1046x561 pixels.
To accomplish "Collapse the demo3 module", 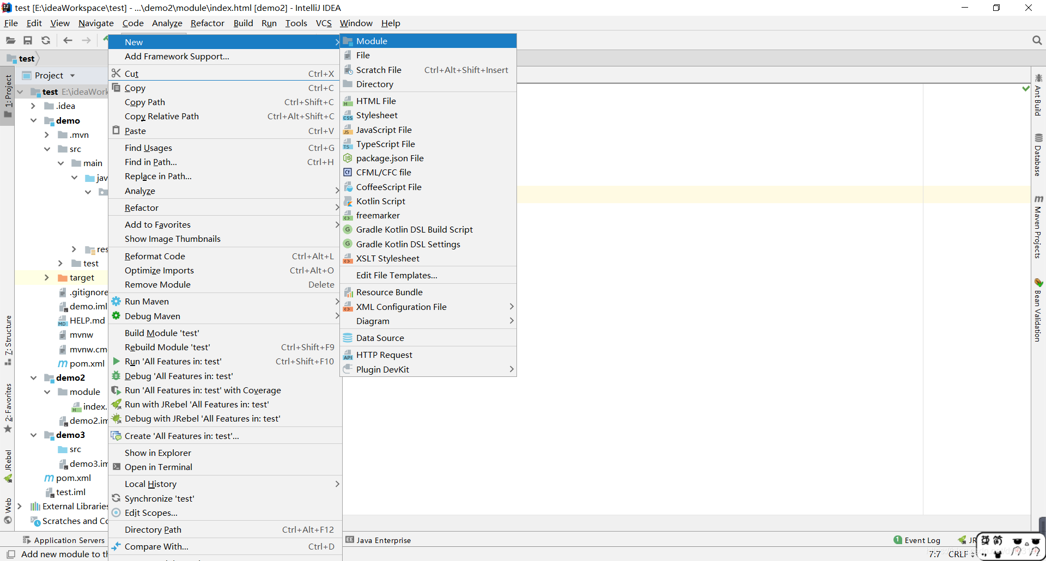I will [x=33, y=435].
